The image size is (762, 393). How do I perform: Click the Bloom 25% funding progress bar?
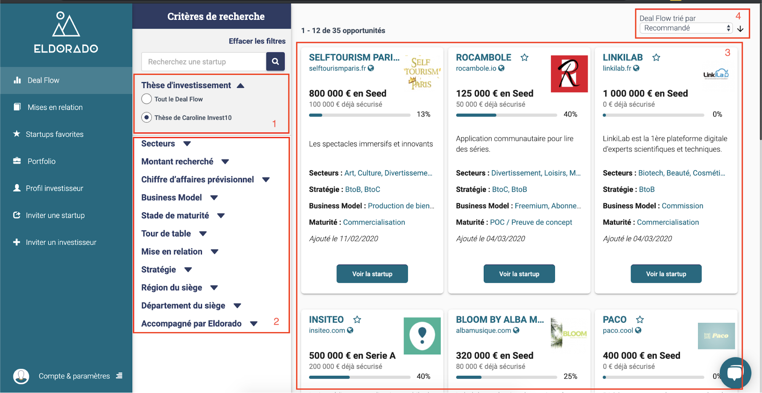[x=507, y=377]
